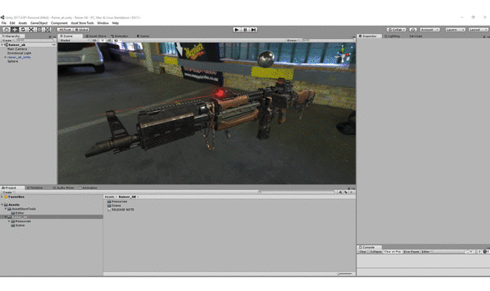Viewport: 490px width, 291px height.
Task: Select the Hand tool
Action: click(7, 29)
